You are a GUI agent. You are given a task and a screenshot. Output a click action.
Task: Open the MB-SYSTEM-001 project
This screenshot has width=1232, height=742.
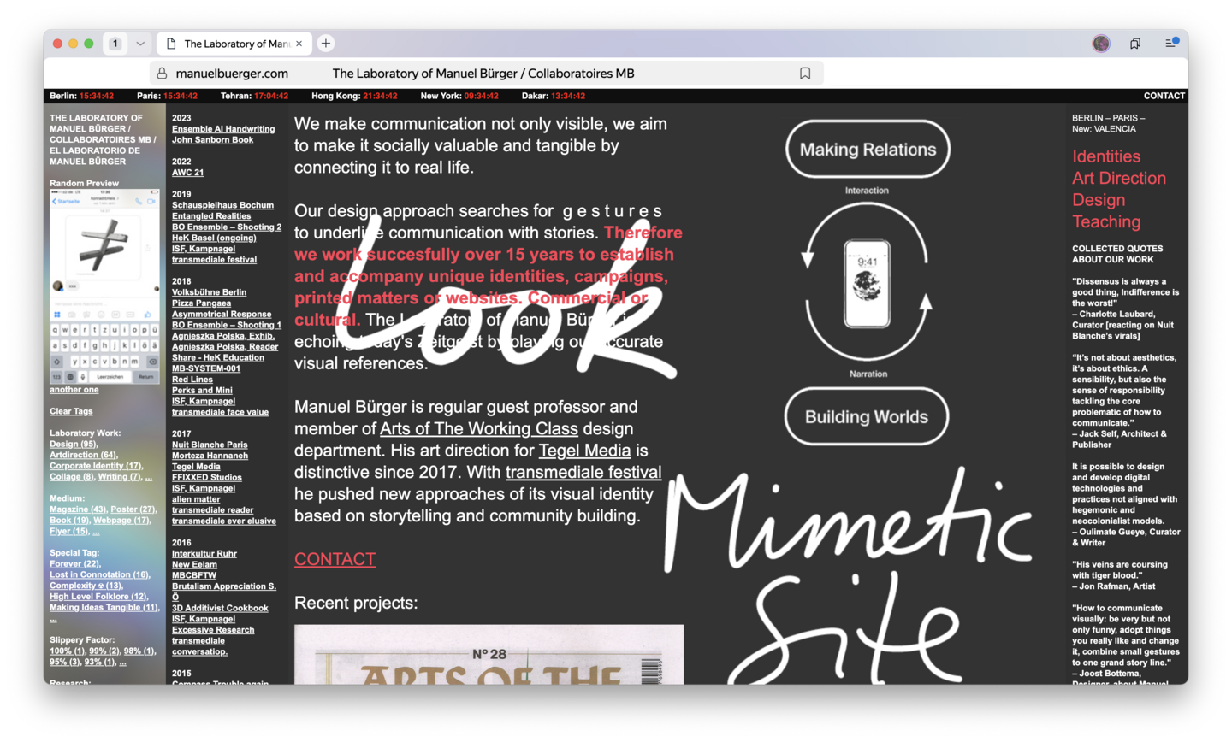(x=206, y=368)
